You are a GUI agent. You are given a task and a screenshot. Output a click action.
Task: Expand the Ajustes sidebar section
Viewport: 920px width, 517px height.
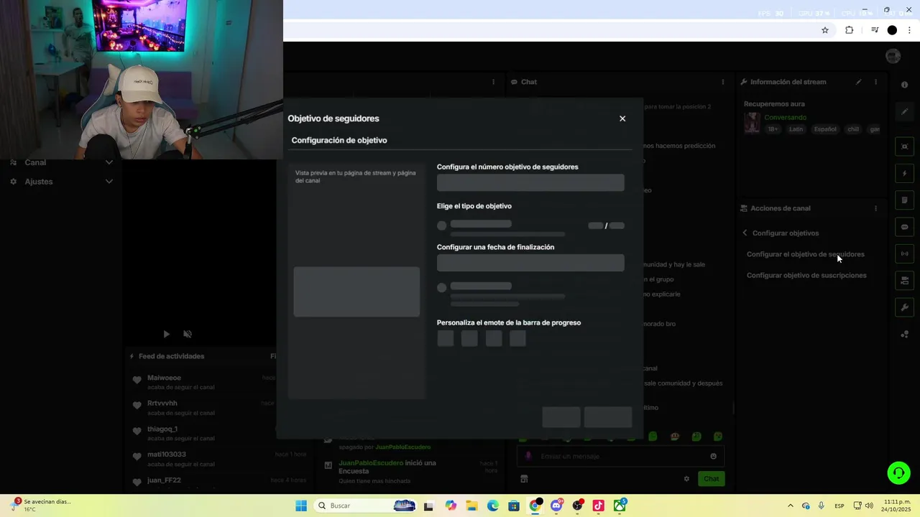coord(61,182)
